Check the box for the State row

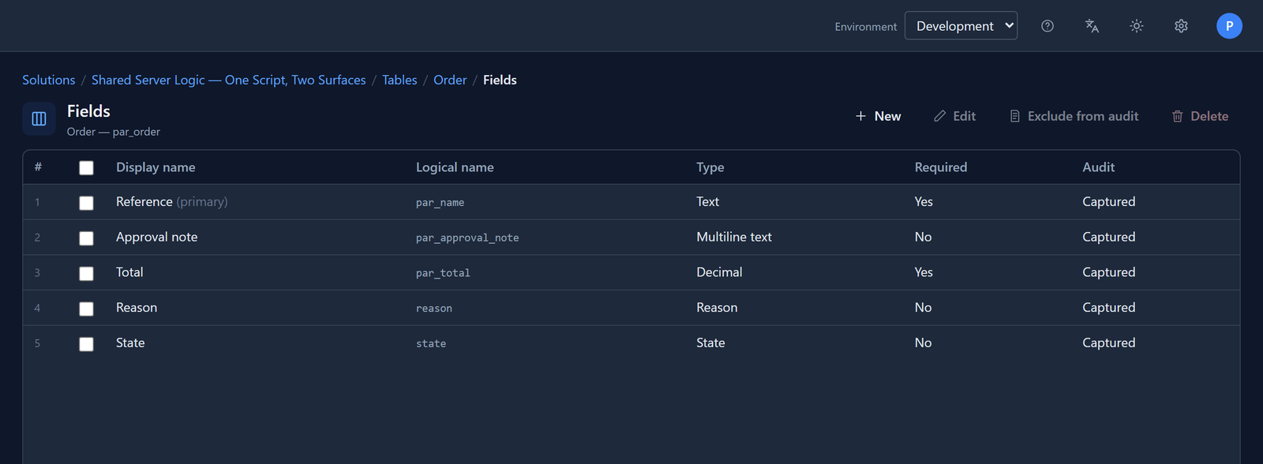[x=87, y=344]
